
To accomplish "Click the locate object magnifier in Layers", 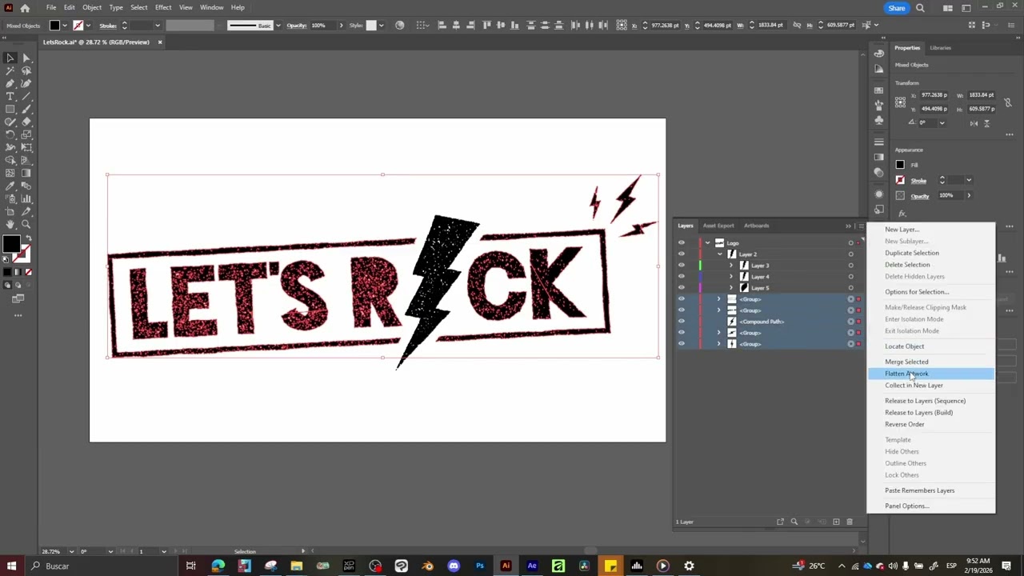I will [x=794, y=522].
